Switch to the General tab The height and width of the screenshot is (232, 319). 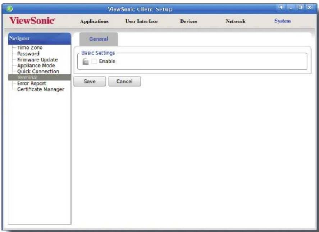click(99, 39)
